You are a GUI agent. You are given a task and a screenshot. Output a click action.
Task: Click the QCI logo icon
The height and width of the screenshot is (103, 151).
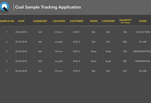pyautogui.click(x=4, y=8)
